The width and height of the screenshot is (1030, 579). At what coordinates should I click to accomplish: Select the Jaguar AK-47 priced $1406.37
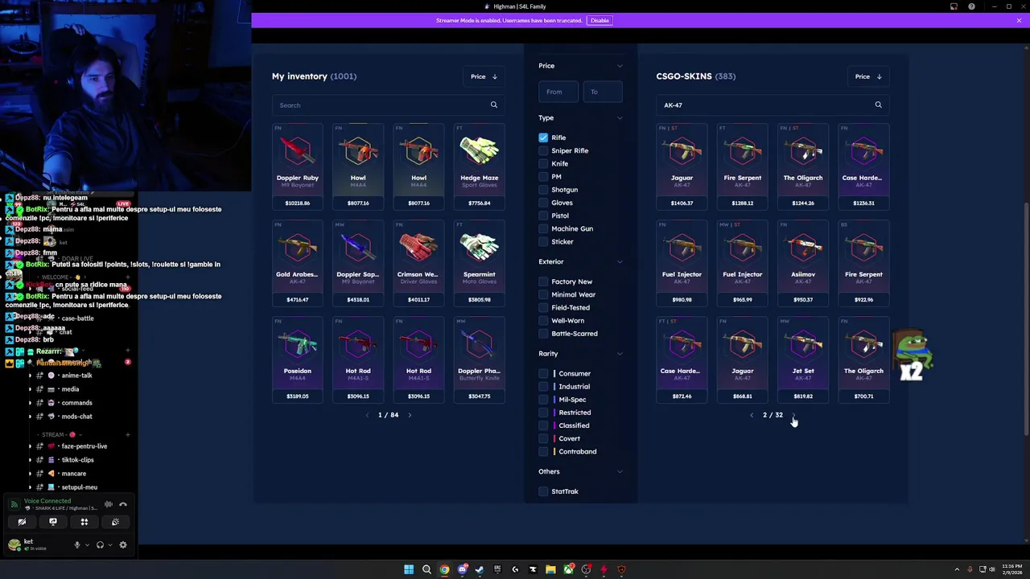tap(682, 166)
